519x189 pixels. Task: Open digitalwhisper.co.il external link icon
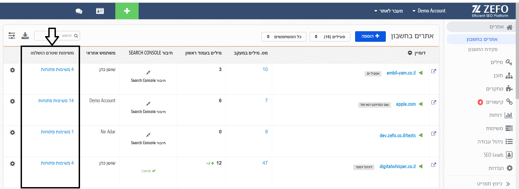pos(434,165)
